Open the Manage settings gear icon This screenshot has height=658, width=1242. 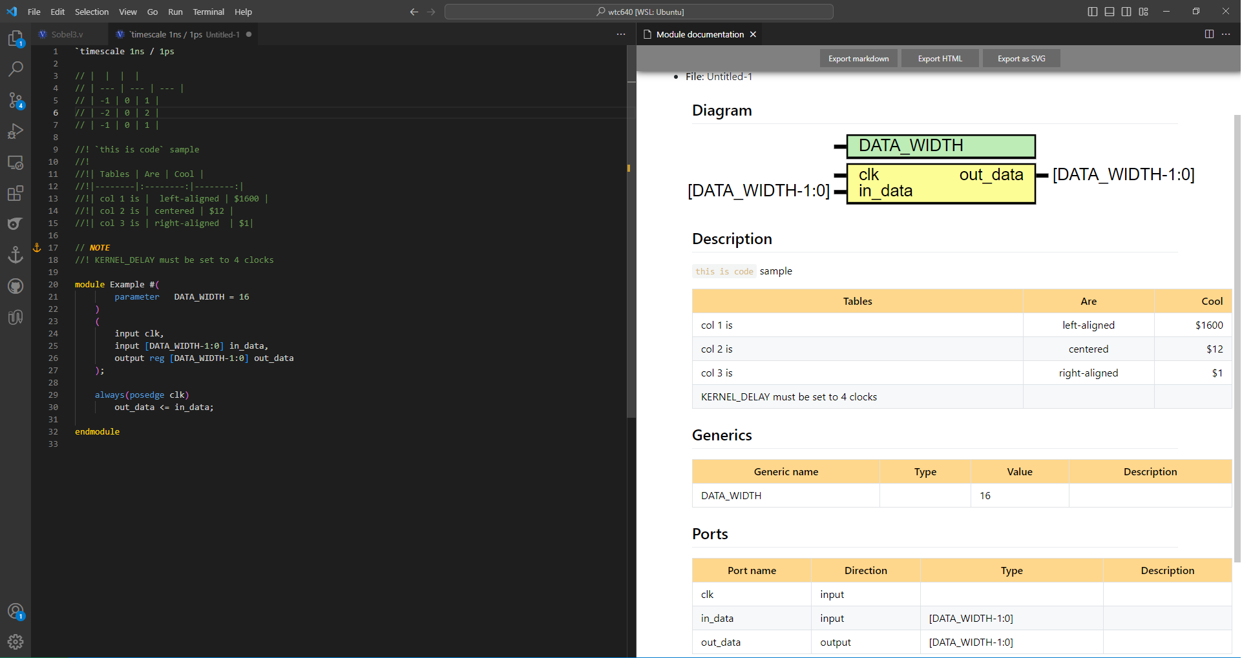(x=16, y=642)
